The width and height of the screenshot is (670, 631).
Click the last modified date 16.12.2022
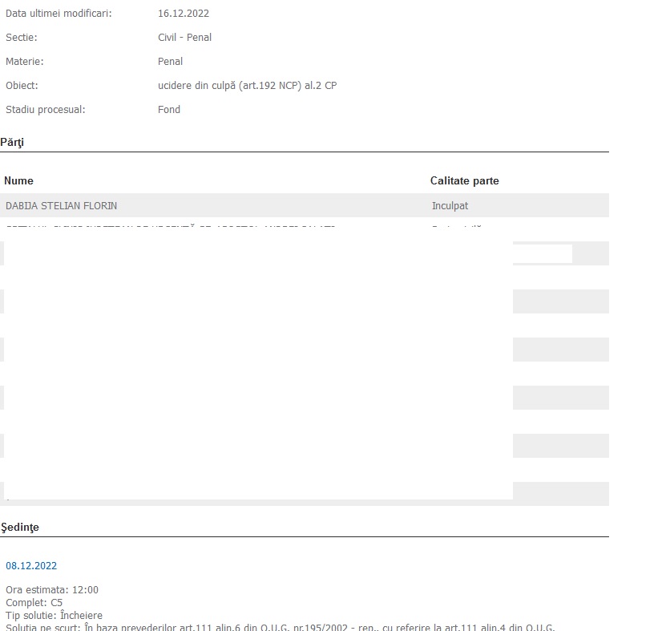pos(184,14)
